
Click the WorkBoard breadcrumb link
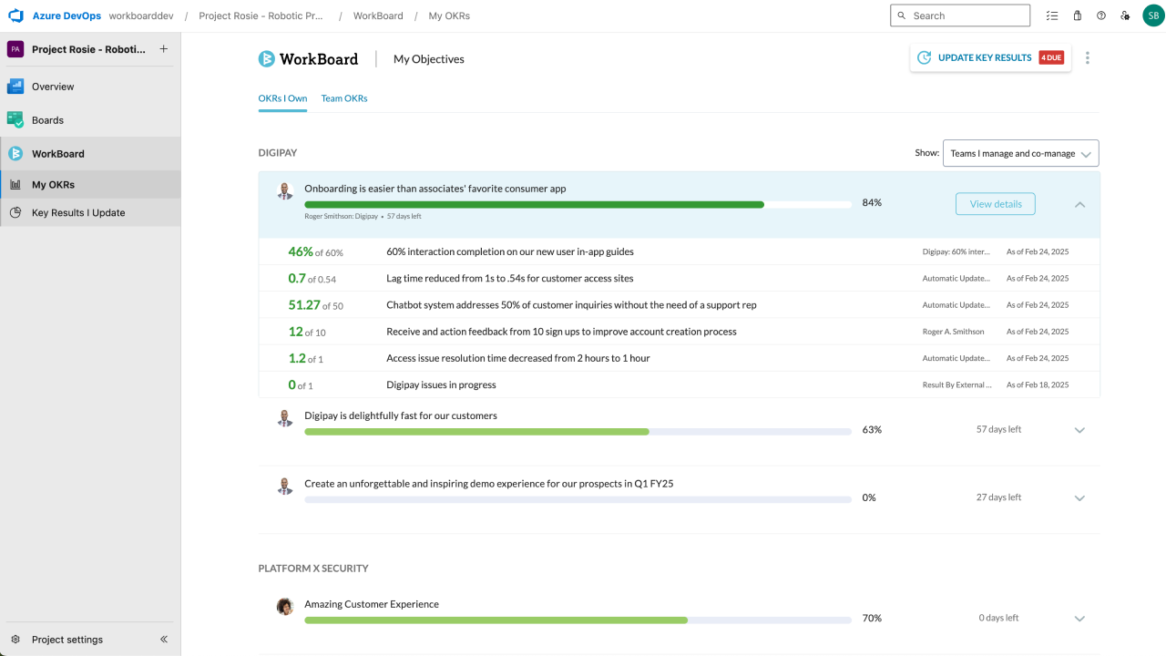point(378,15)
